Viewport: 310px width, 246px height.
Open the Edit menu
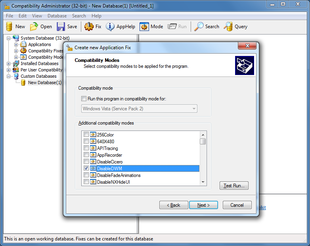[23, 16]
